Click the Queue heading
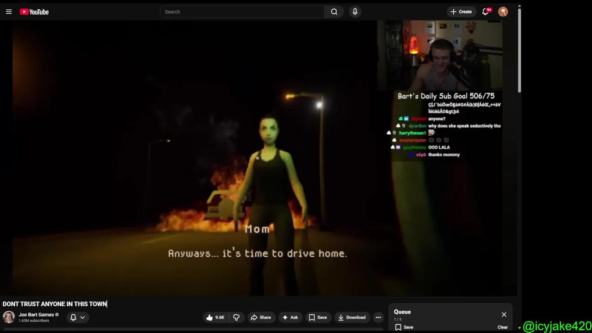Screen dimensions: 592x333 coord(402,312)
